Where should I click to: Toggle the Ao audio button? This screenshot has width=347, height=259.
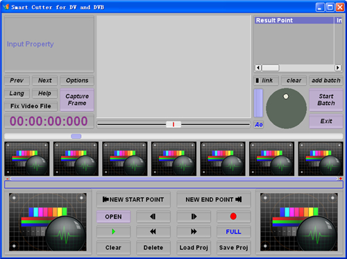[259, 125]
